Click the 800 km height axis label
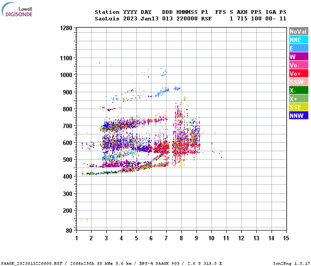 [68, 109]
